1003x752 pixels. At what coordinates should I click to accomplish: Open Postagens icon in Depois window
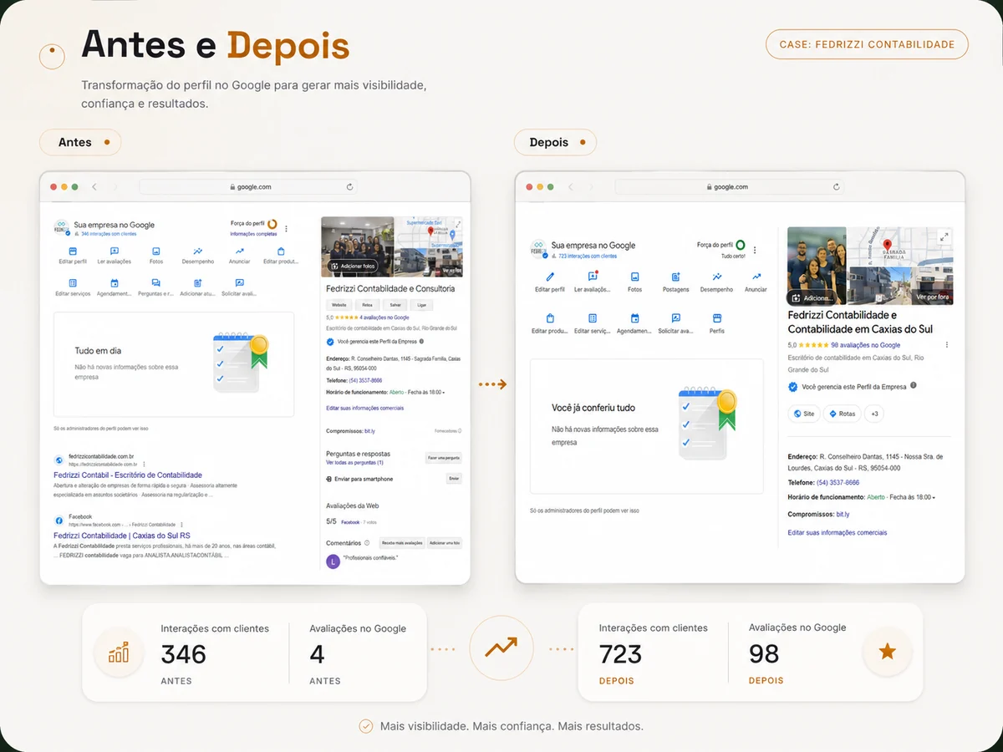pos(675,277)
